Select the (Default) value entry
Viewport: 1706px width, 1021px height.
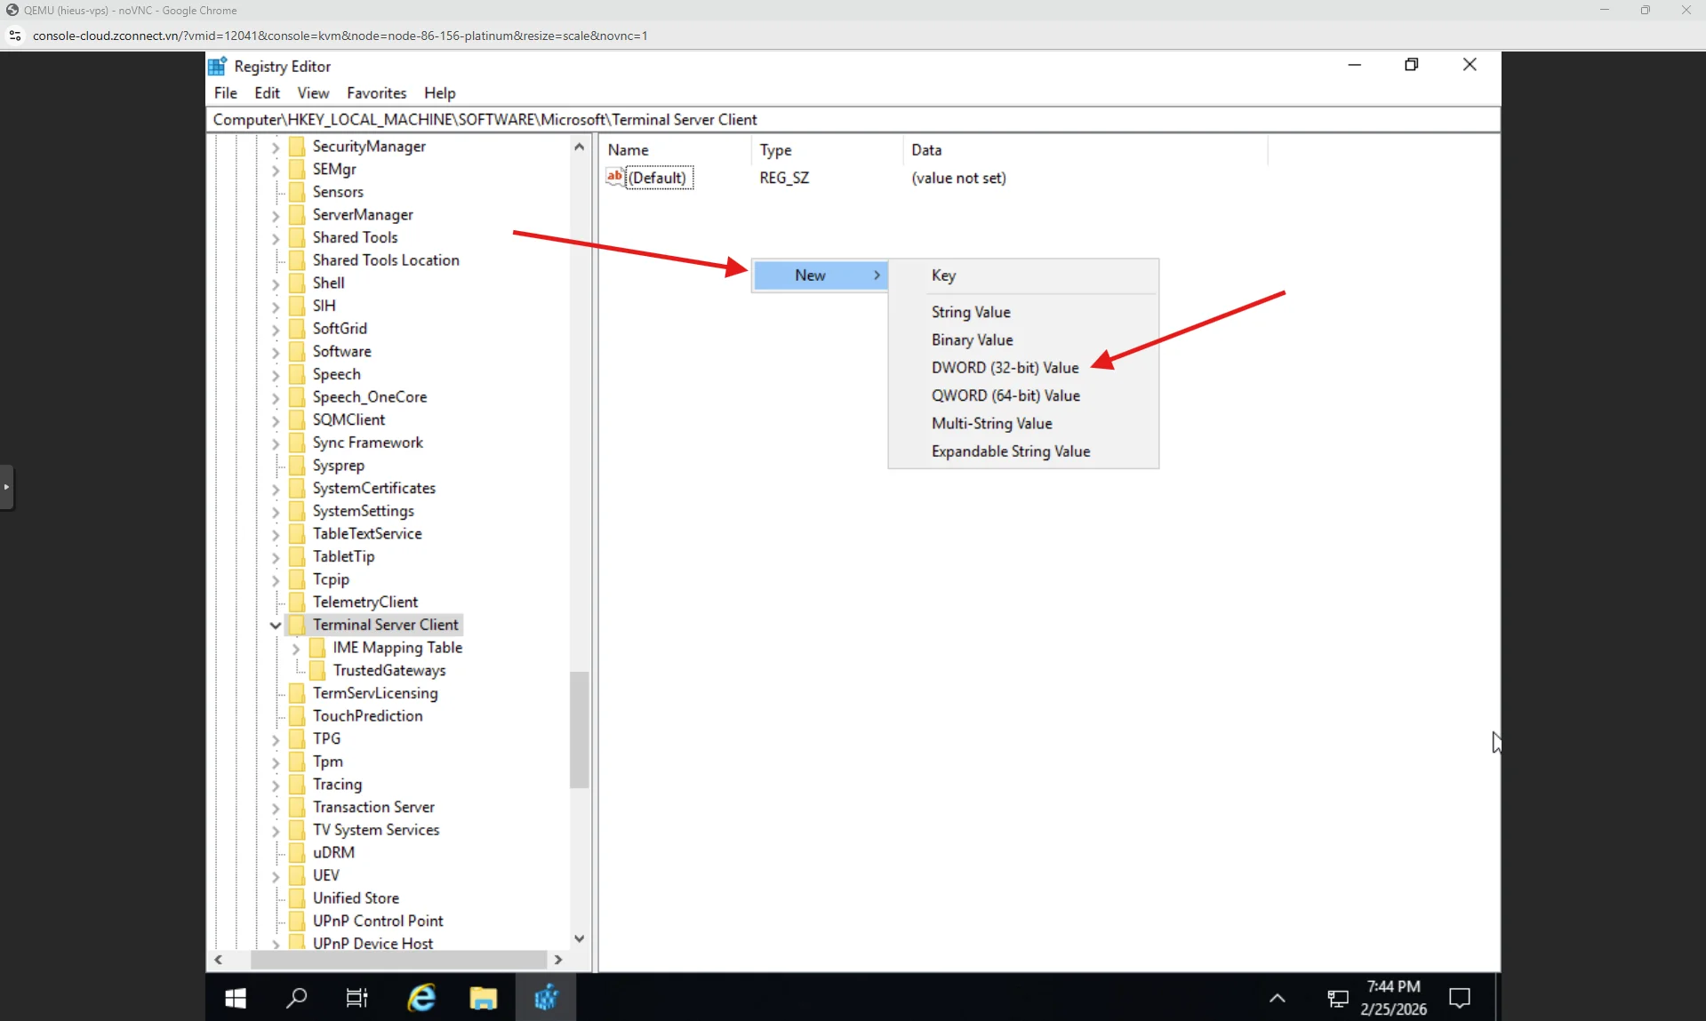point(657,178)
